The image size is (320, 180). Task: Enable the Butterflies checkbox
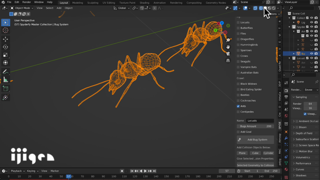pyautogui.click(x=238, y=28)
